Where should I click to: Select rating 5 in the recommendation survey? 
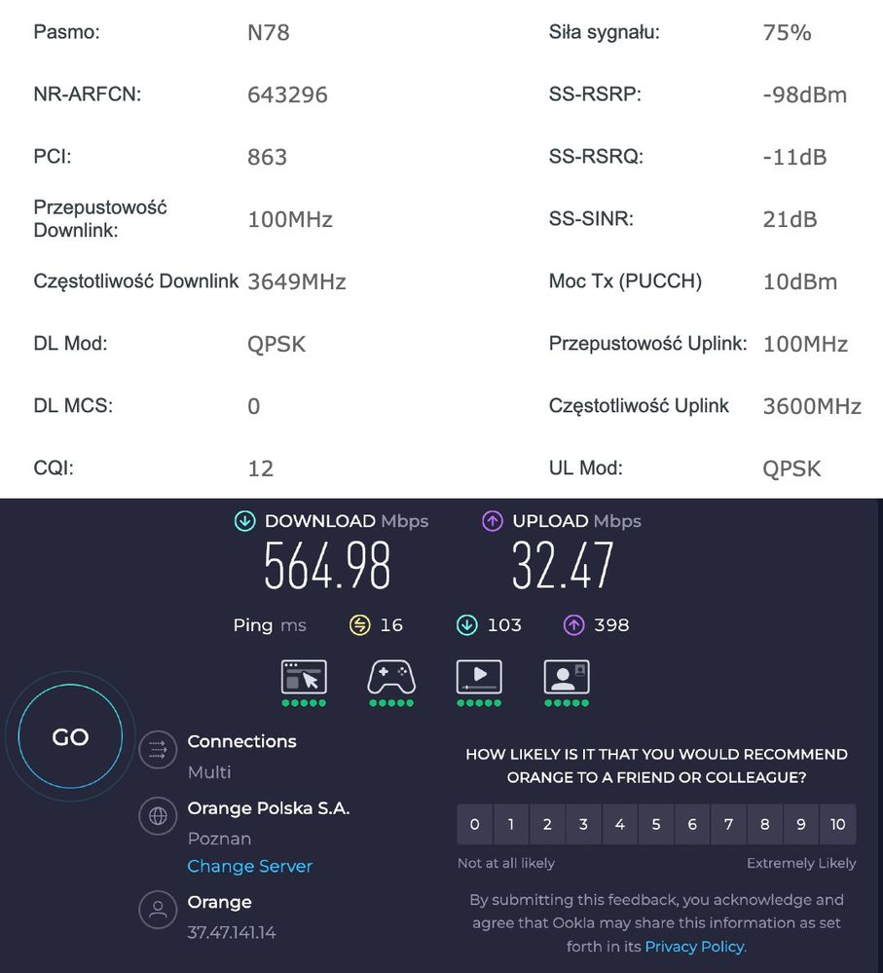(x=656, y=824)
